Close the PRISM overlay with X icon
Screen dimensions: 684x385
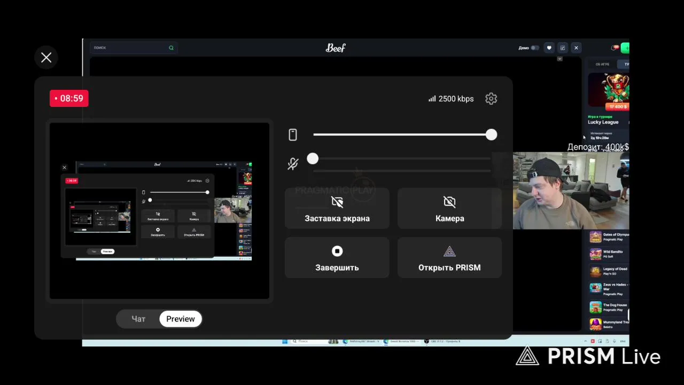(46, 58)
